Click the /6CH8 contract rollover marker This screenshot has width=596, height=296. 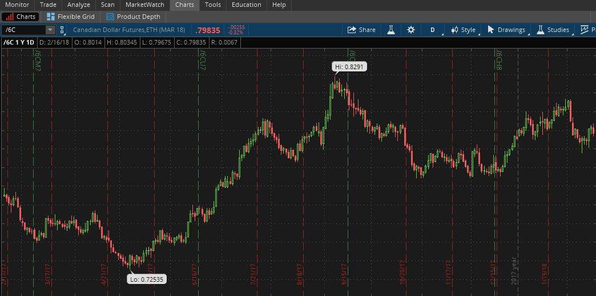point(500,61)
